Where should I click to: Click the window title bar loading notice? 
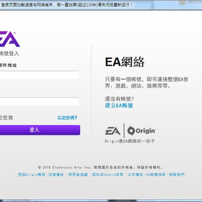(x=67, y=4)
